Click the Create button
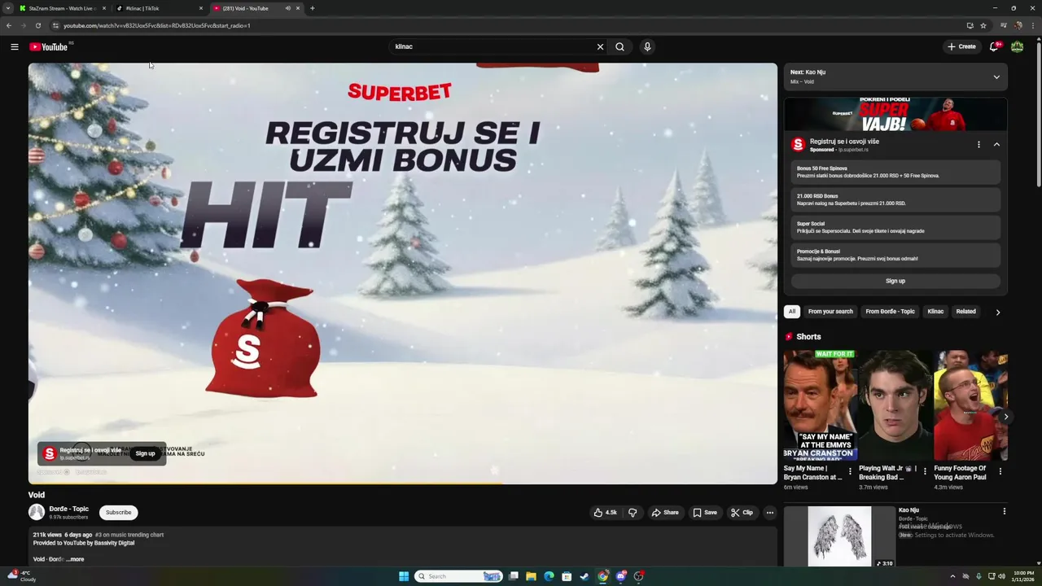Screen dimensions: 1042x586 click(x=961, y=46)
